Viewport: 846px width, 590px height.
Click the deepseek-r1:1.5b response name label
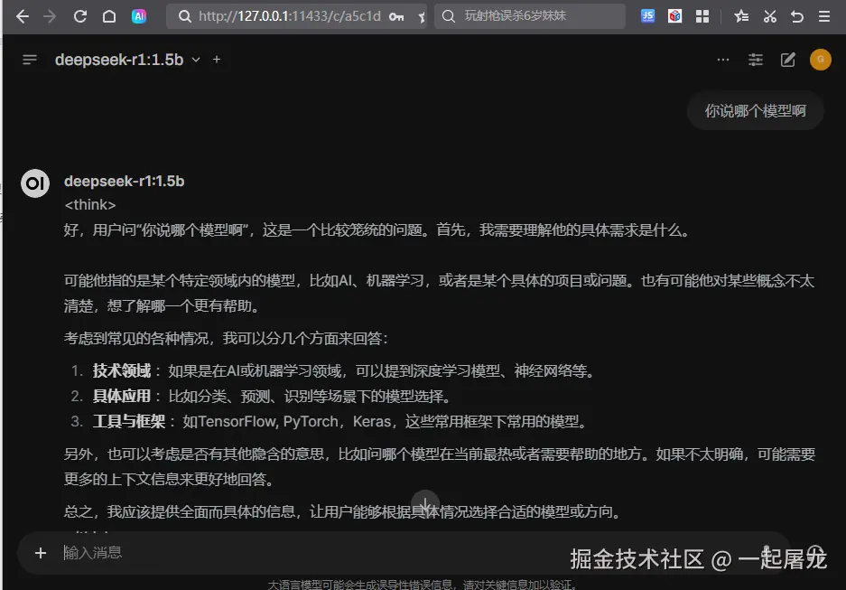(x=124, y=182)
